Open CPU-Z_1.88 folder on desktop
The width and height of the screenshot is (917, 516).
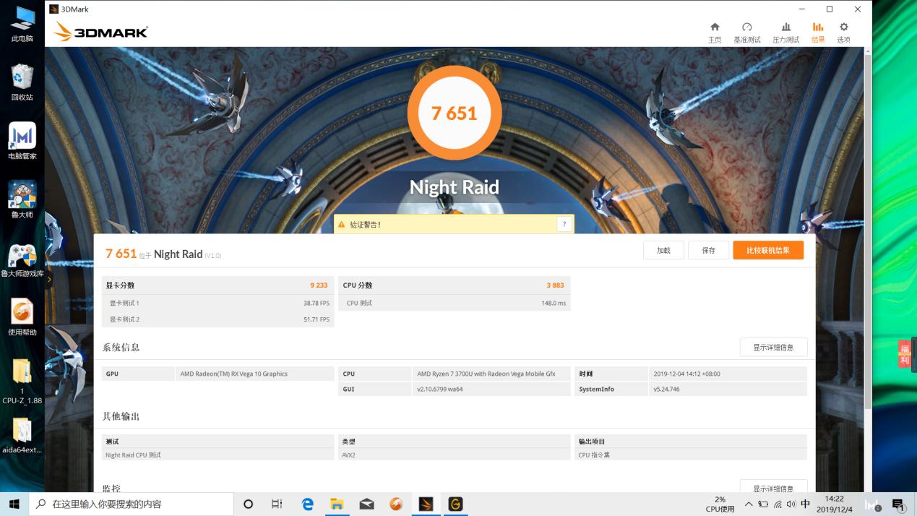[x=22, y=382]
